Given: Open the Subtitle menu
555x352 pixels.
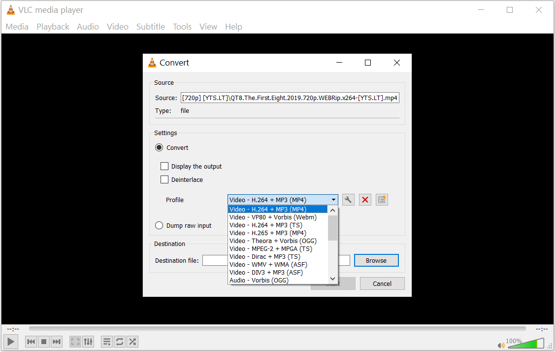Looking at the screenshot, I should [x=150, y=27].
